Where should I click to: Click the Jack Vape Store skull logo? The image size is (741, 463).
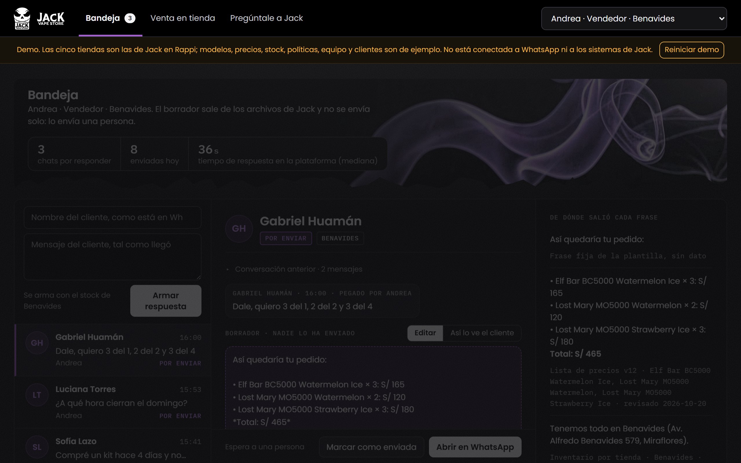click(22, 18)
